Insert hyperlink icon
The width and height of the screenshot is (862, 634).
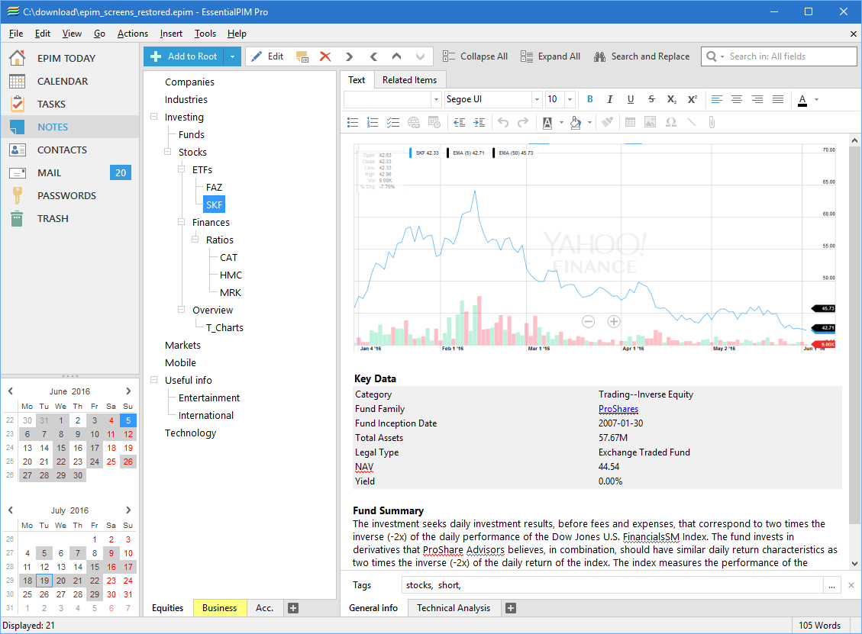[413, 123]
